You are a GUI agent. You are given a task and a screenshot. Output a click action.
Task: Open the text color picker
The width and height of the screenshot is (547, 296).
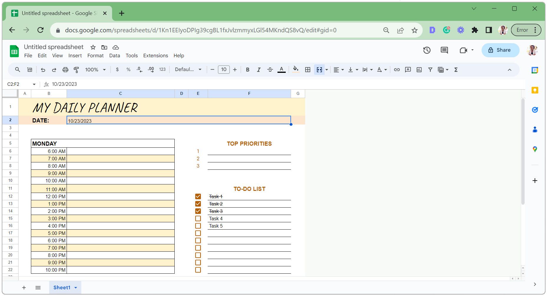click(281, 70)
